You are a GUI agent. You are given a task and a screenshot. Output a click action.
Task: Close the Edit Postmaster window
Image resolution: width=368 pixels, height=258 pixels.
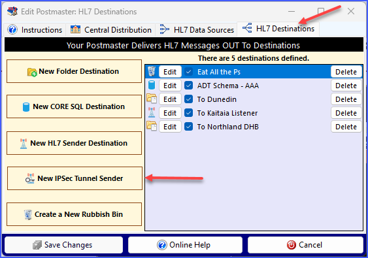(x=351, y=11)
